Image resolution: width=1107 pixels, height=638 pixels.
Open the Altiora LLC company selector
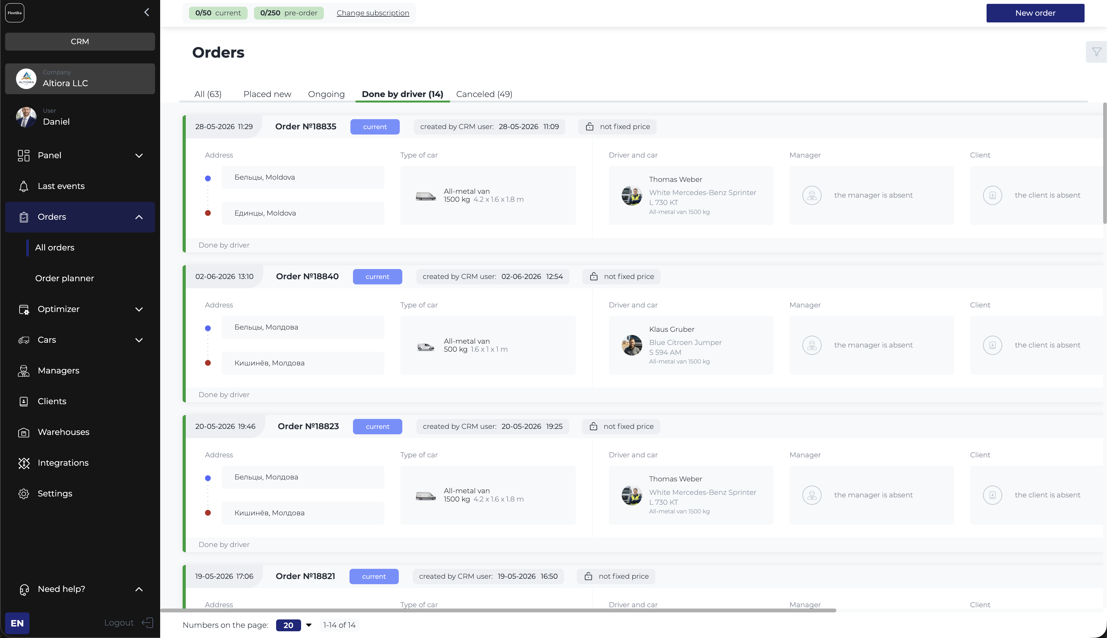(x=80, y=79)
